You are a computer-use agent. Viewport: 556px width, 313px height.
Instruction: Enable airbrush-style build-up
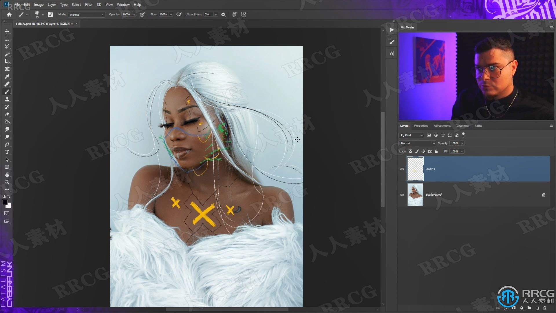tap(179, 14)
